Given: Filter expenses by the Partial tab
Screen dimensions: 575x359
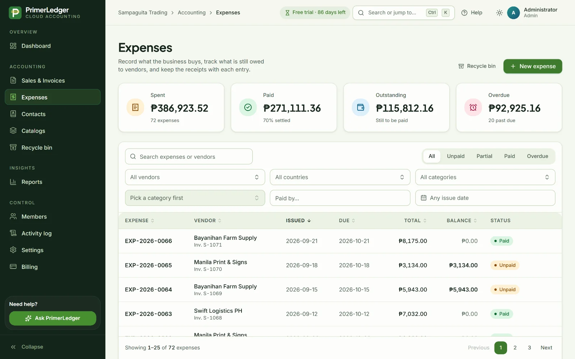Looking at the screenshot, I should pyautogui.click(x=484, y=156).
